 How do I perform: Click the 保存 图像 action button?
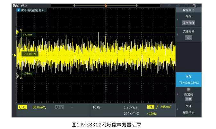click(188, 23)
